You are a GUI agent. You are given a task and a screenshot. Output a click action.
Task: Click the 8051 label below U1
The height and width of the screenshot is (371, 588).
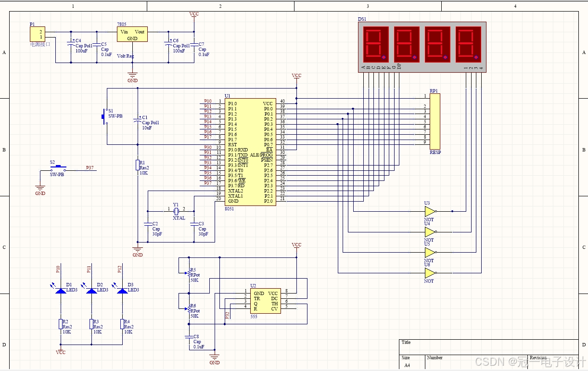point(230,209)
